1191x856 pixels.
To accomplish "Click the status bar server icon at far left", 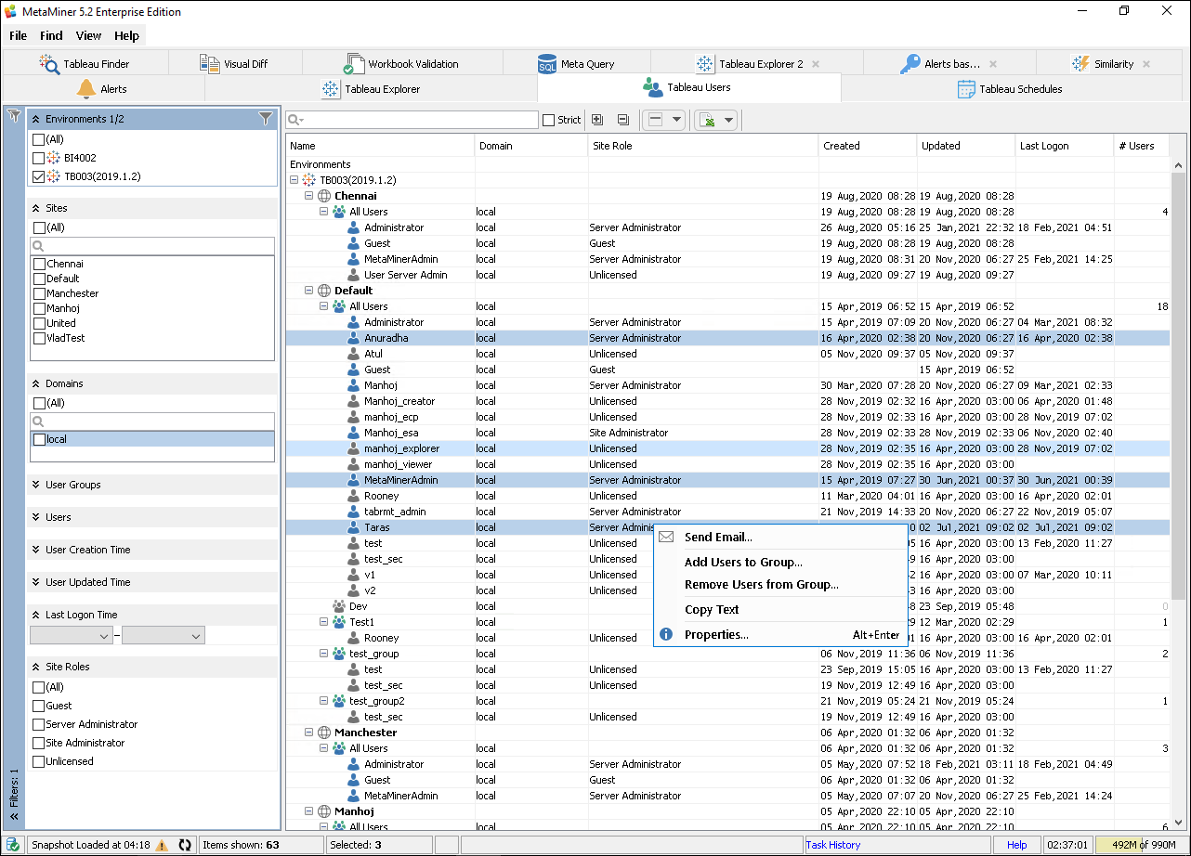I will [x=13, y=845].
